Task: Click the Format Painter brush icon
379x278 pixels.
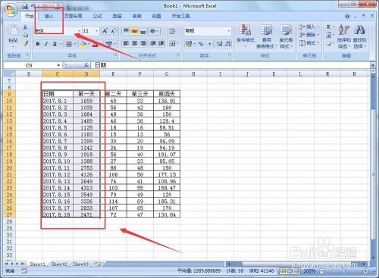Action: (26, 43)
